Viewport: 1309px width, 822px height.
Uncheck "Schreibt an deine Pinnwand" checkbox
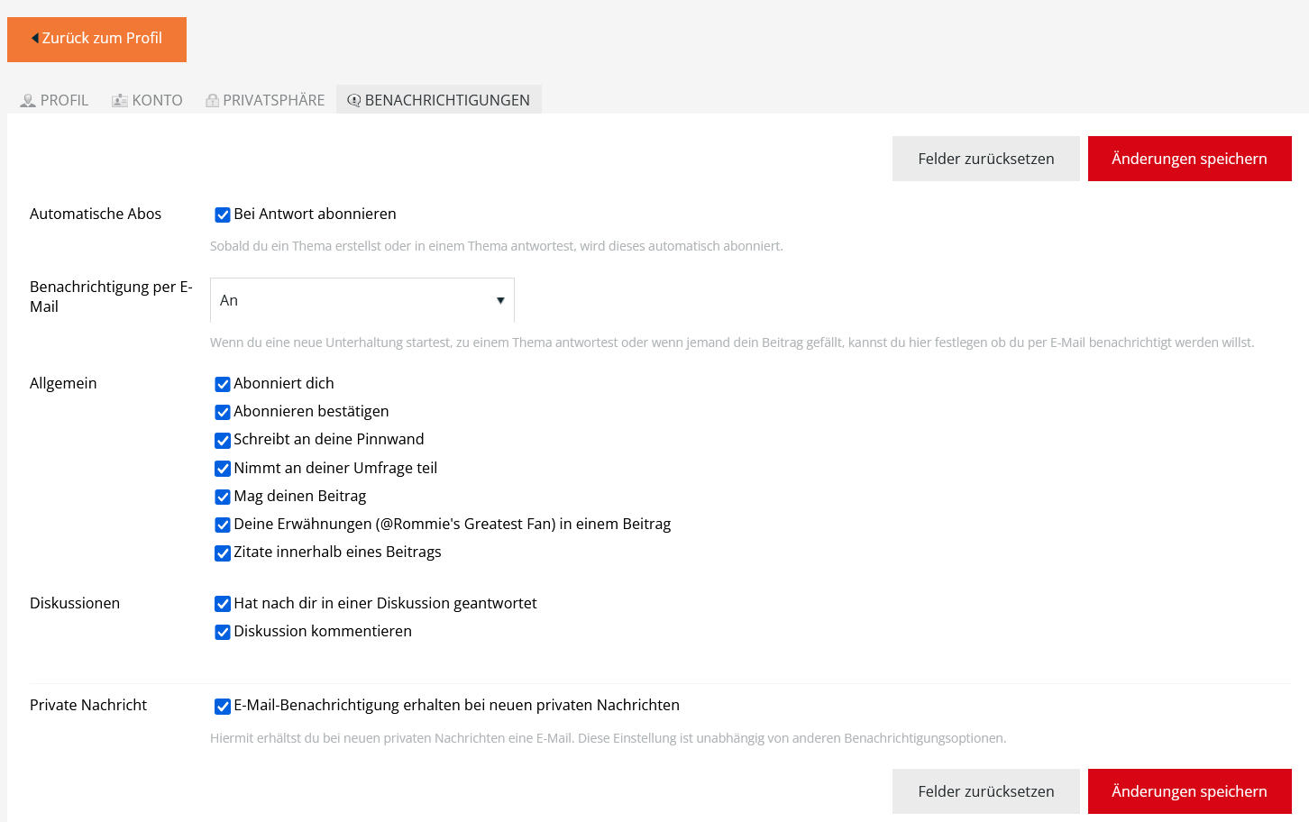223,441
